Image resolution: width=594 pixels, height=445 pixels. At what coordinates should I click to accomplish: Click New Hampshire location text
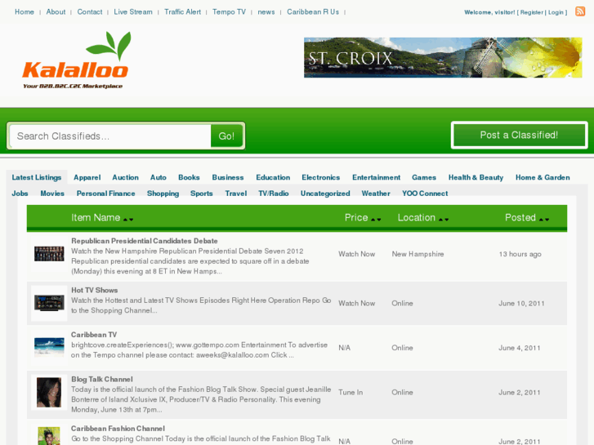[x=418, y=254]
